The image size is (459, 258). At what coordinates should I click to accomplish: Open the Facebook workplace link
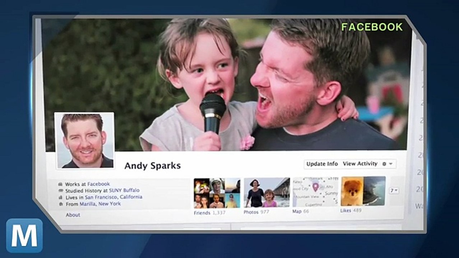(x=98, y=184)
